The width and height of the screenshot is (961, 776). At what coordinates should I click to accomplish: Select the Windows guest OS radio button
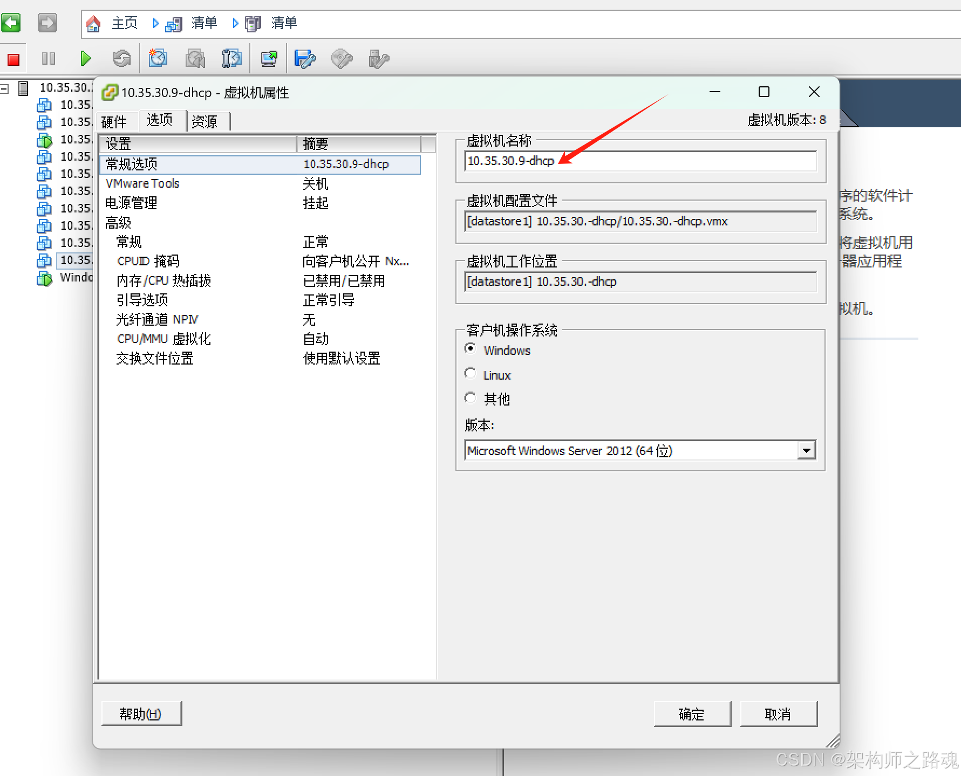[x=471, y=349]
